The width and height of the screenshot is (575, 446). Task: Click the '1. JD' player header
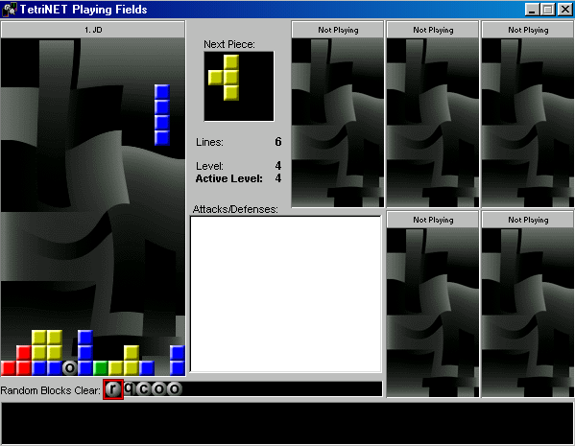[x=93, y=30]
